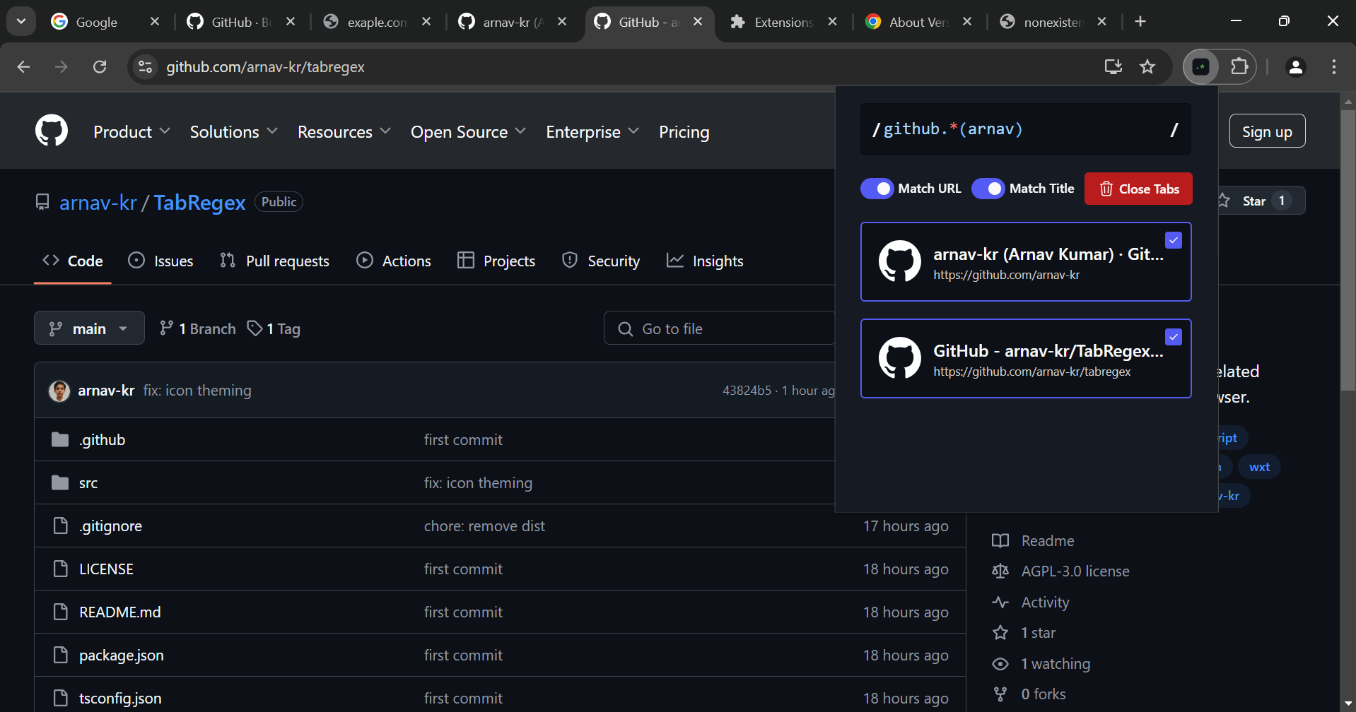
Task: Uncheck the GitHub - arnav-kr/TabRegex tab checkbox
Action: tap(1174, 337)
